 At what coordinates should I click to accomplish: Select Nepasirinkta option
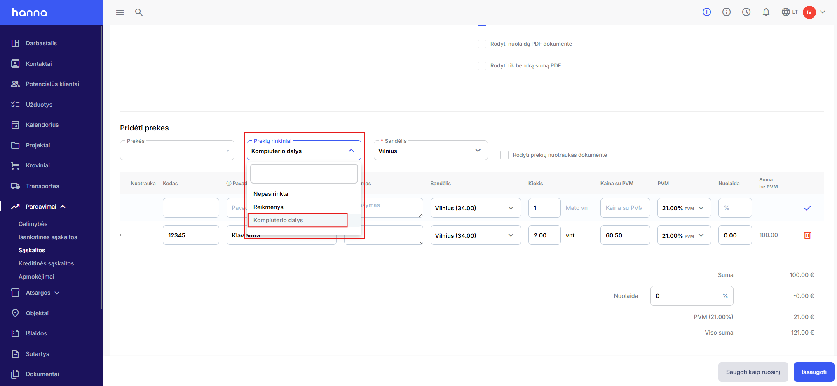[304, 194]
